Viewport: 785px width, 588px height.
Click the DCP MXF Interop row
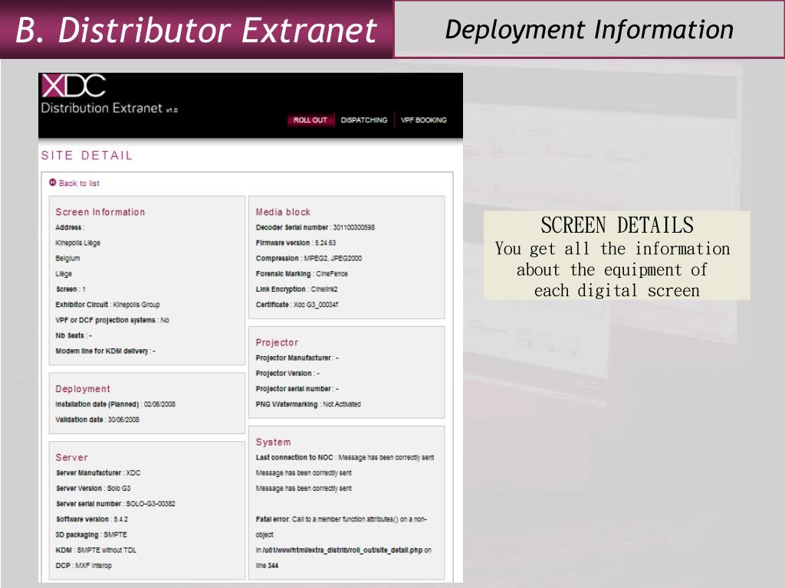point(84,566)
